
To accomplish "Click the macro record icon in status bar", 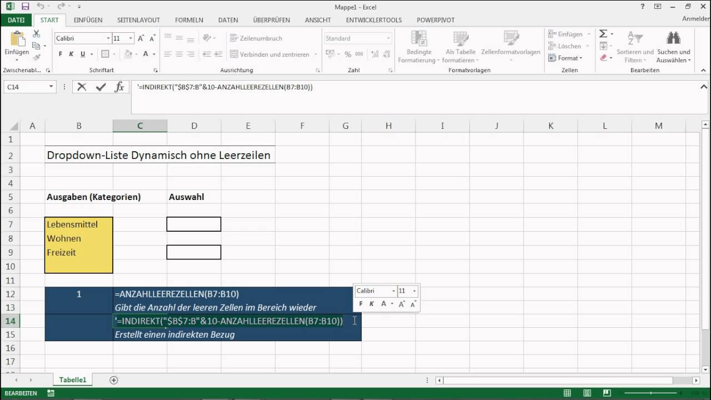I will 51,393.
